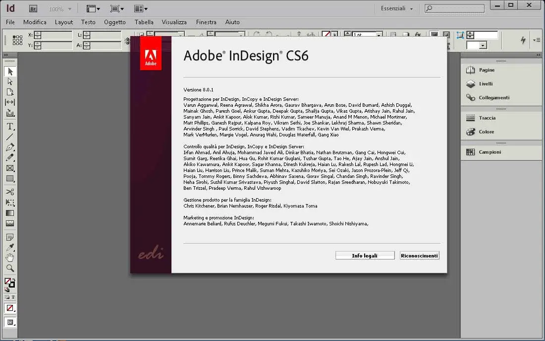This screenshot has width=545, height=341.
Task: Open the arrange documents dropdown
Action: [x=141, y=9]
